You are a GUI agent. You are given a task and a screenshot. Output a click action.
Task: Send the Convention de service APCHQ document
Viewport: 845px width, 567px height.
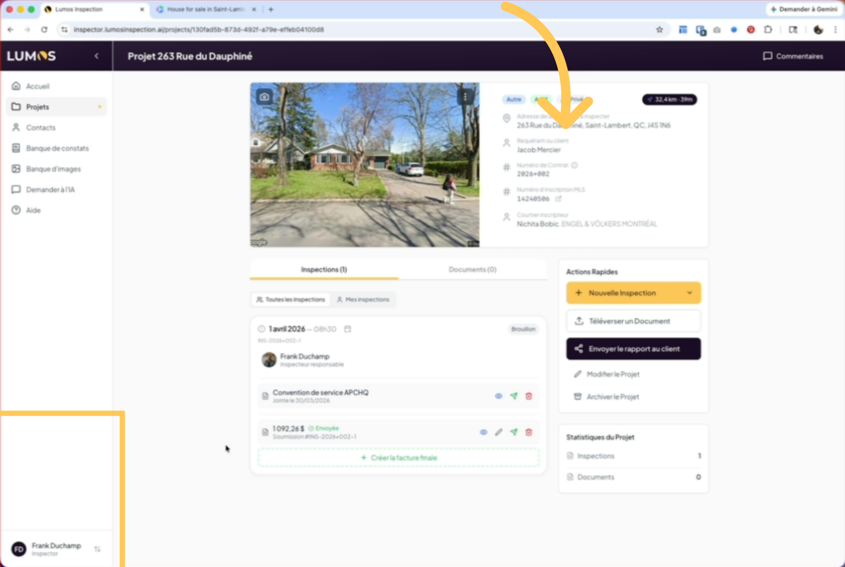pyautogui.click(x=513, y=396)
